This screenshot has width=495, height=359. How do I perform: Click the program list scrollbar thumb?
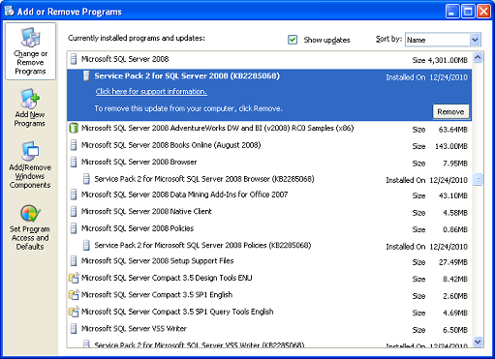coord(478,179)
